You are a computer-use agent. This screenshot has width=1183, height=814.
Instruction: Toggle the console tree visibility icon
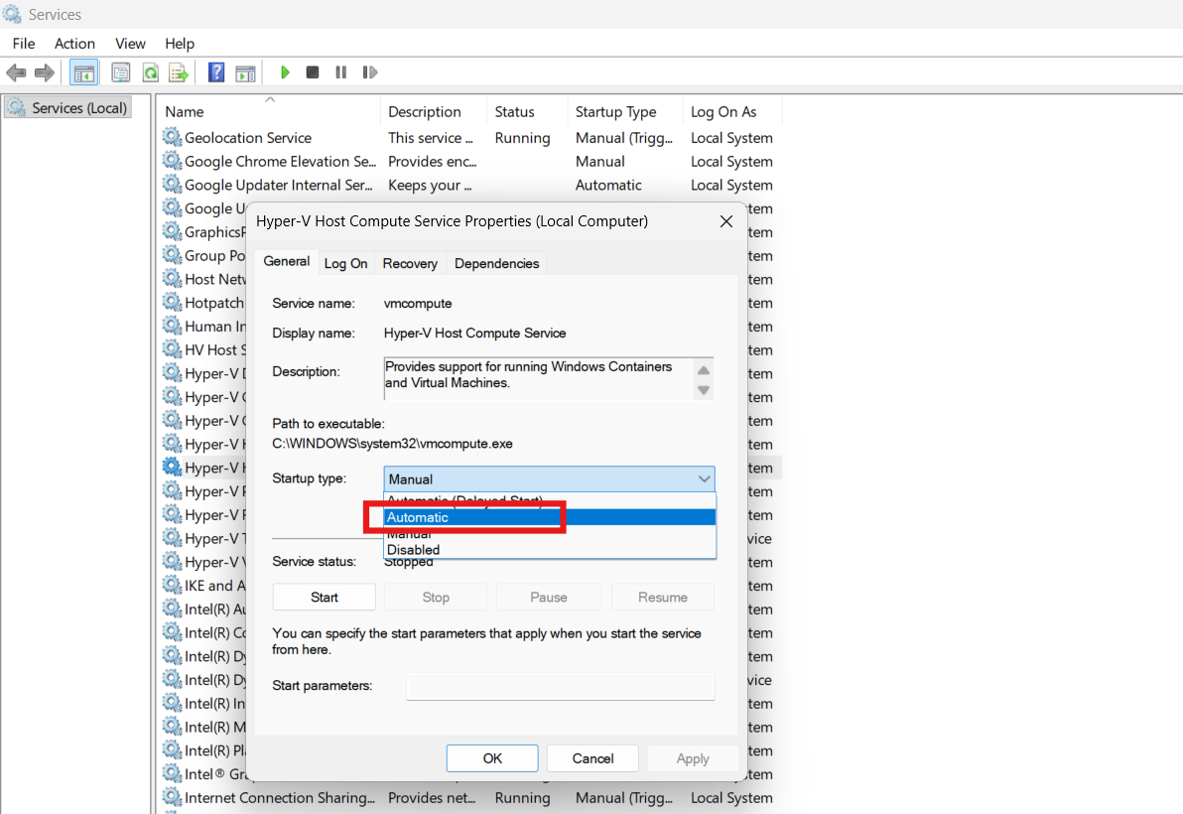coord(83,71)
